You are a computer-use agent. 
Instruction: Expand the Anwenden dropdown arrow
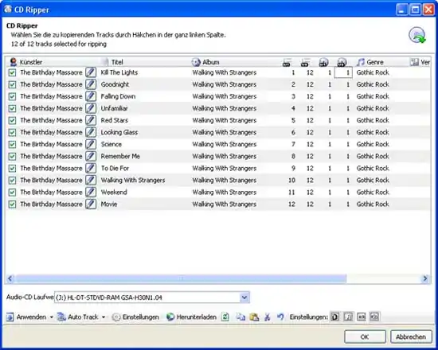[x=52, y=317]
